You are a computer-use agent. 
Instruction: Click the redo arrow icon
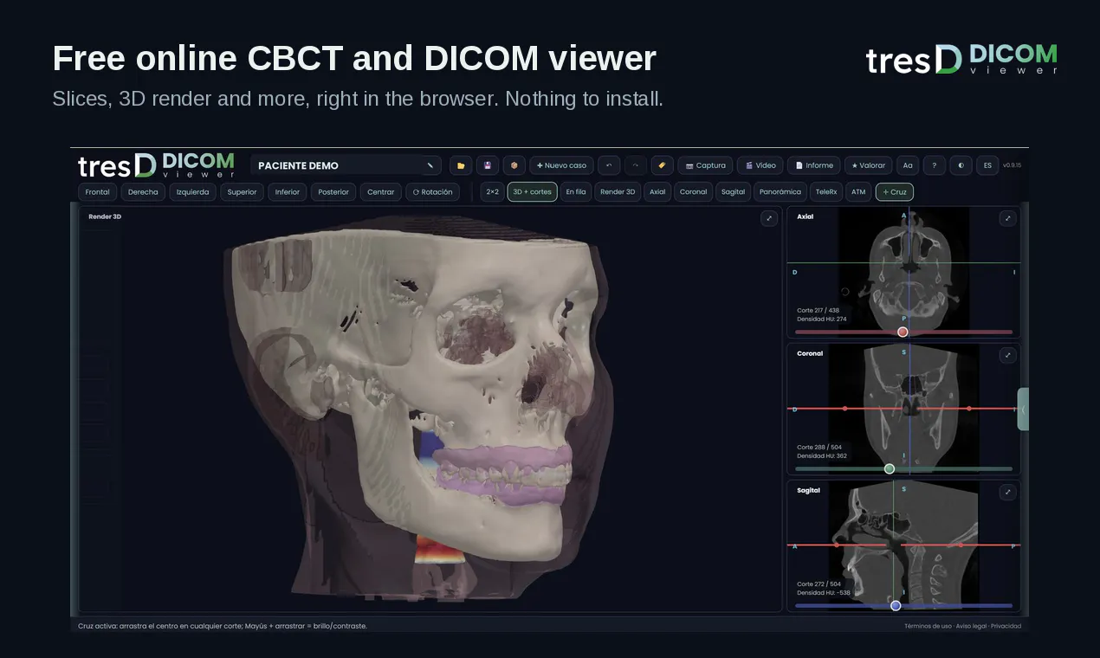pos(636,165)
